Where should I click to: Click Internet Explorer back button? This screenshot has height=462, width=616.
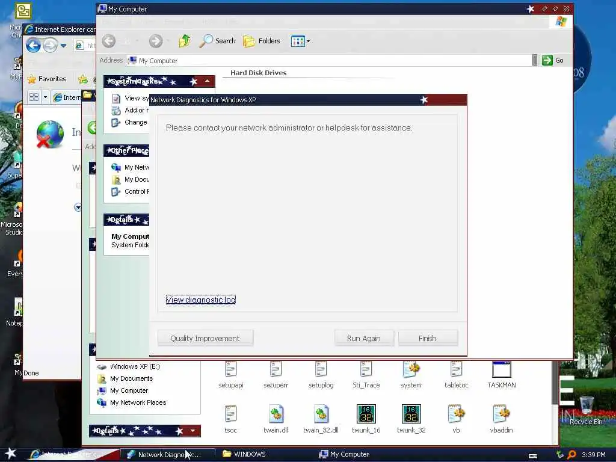[34, 46]
